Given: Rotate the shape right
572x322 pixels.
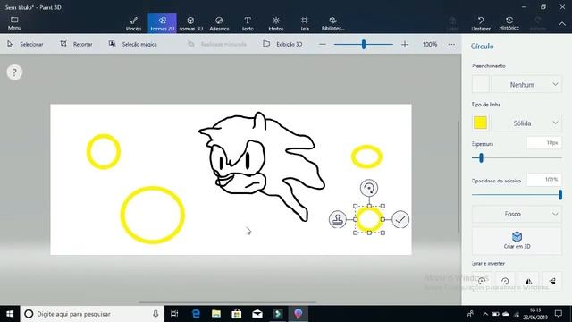Looking at the screenshot, I should pyautogui.click(x=505, y=281).
